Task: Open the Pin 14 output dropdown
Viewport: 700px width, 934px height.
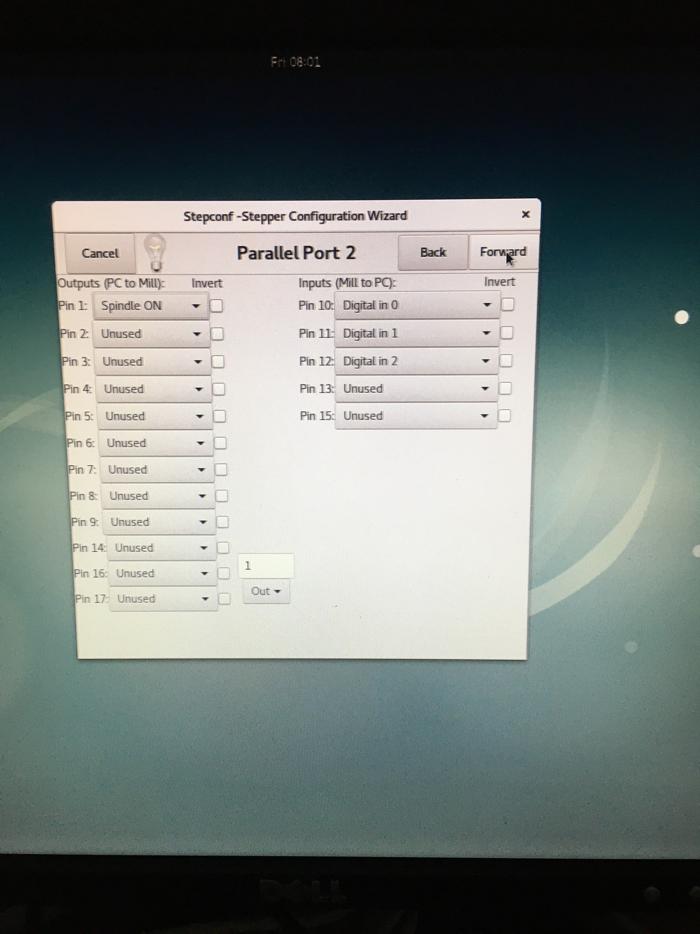Action: [x=162, y=548]
